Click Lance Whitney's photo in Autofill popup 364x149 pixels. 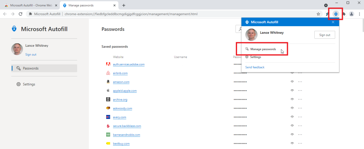[251, 35]
